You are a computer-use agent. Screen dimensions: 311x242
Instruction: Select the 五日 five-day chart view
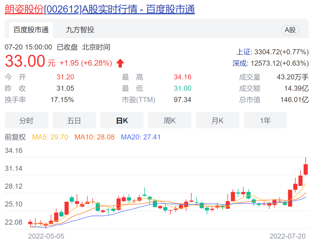(74, 120)
